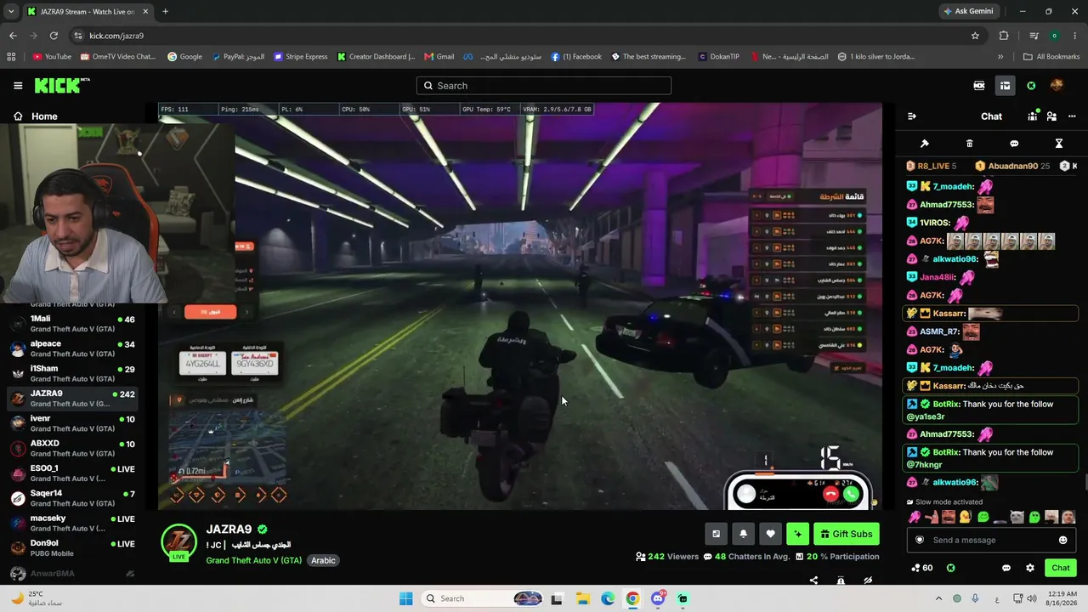Click the Windows taskbar Search box
This screenshot has height=612, width=1088.
483,598
